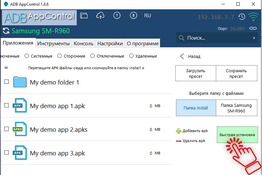Click Добавить apk with green plus
Screen dimensions: 262x175
(192, 131)
